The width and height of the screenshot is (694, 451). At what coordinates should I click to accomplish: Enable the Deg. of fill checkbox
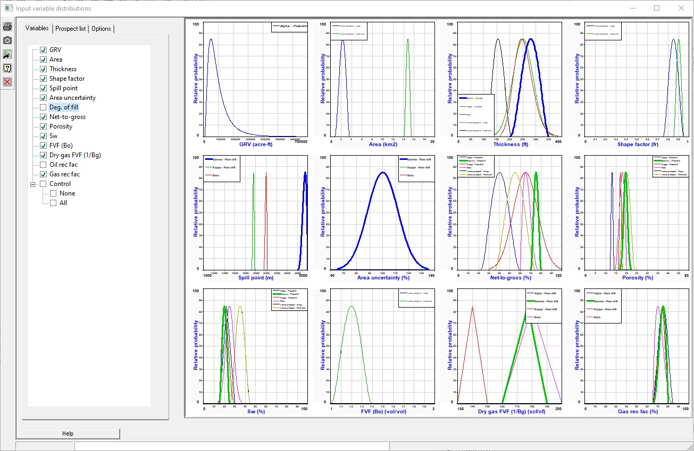(44, 107)
